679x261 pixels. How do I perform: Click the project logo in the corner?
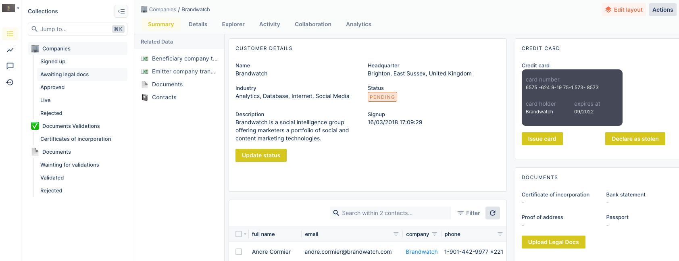pyautogui.click(x=8, y=8)
